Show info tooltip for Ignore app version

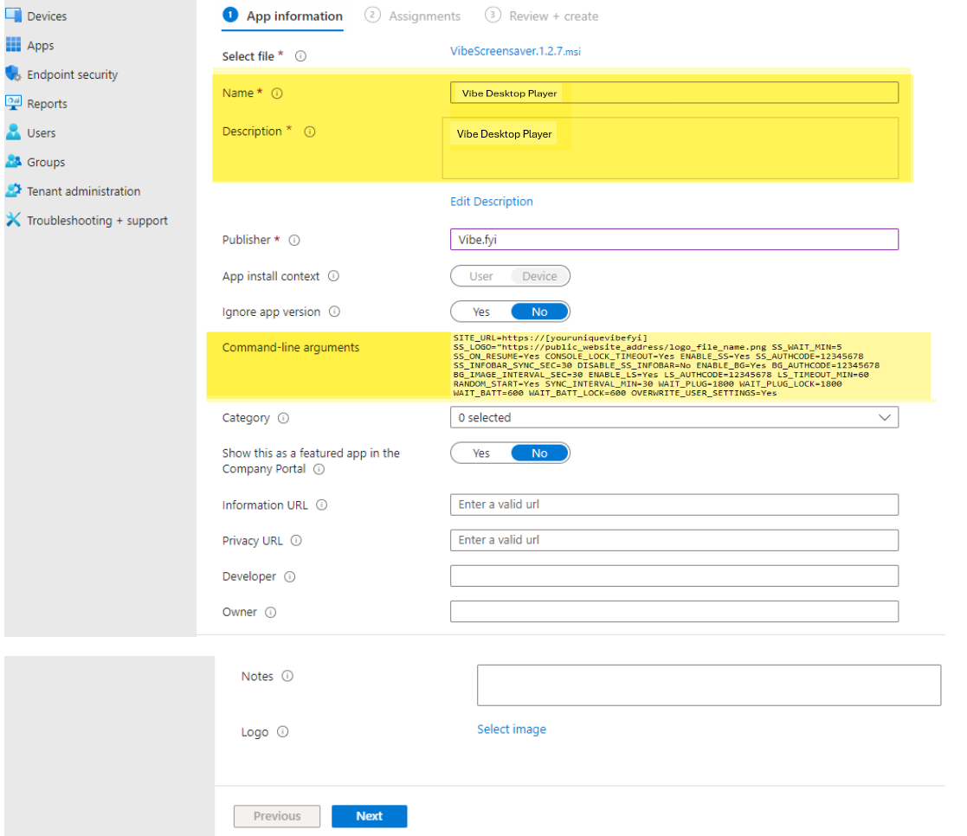334,312
